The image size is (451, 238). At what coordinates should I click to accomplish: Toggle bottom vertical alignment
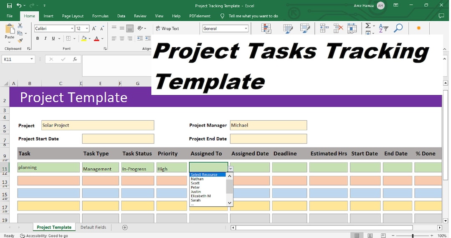click(130, 28)
